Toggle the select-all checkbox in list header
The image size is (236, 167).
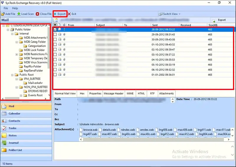pyautogui.click(x=55, y=25)
